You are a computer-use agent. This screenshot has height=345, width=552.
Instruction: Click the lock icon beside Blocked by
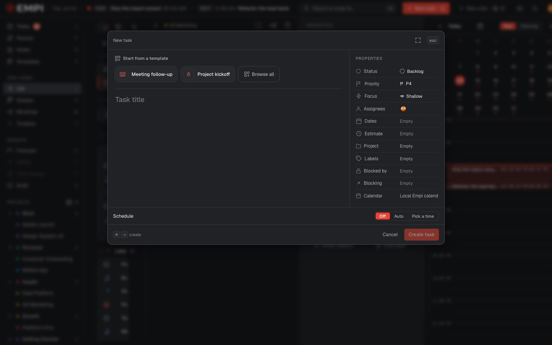(358, 171)
